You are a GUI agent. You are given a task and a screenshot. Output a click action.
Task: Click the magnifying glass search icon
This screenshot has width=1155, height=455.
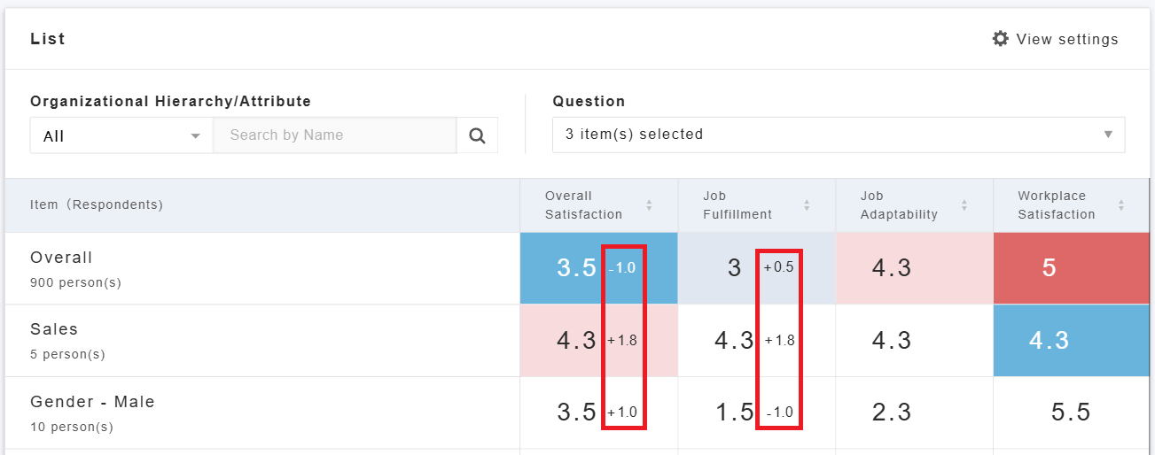point(477,135)
